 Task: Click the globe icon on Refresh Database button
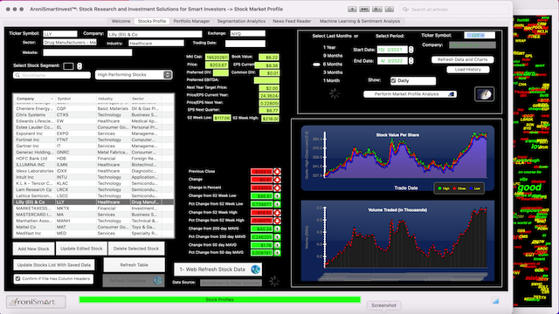(x=157, y=281)
